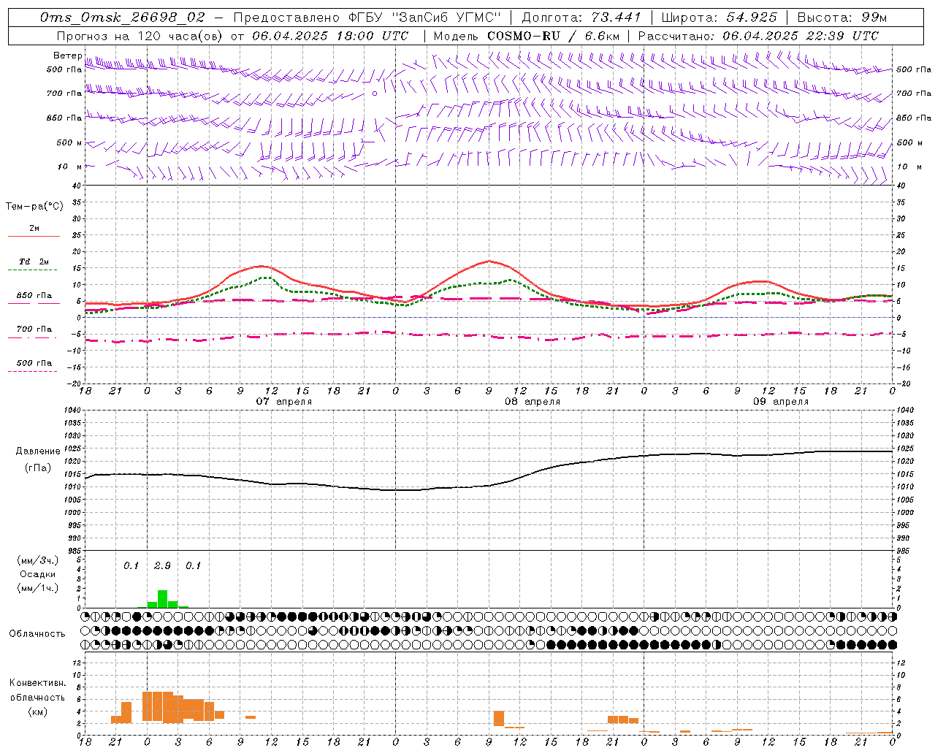Click the "08 апреля" date label
935x748 pixels.
click(x=533, y=402)
